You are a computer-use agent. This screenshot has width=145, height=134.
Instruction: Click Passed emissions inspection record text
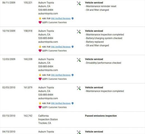(101, 116)
